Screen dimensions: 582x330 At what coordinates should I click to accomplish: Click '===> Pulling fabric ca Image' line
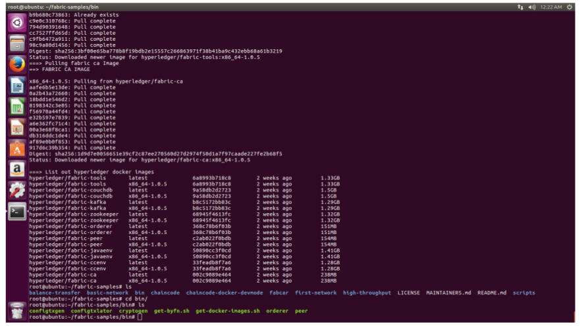[74, 63]
